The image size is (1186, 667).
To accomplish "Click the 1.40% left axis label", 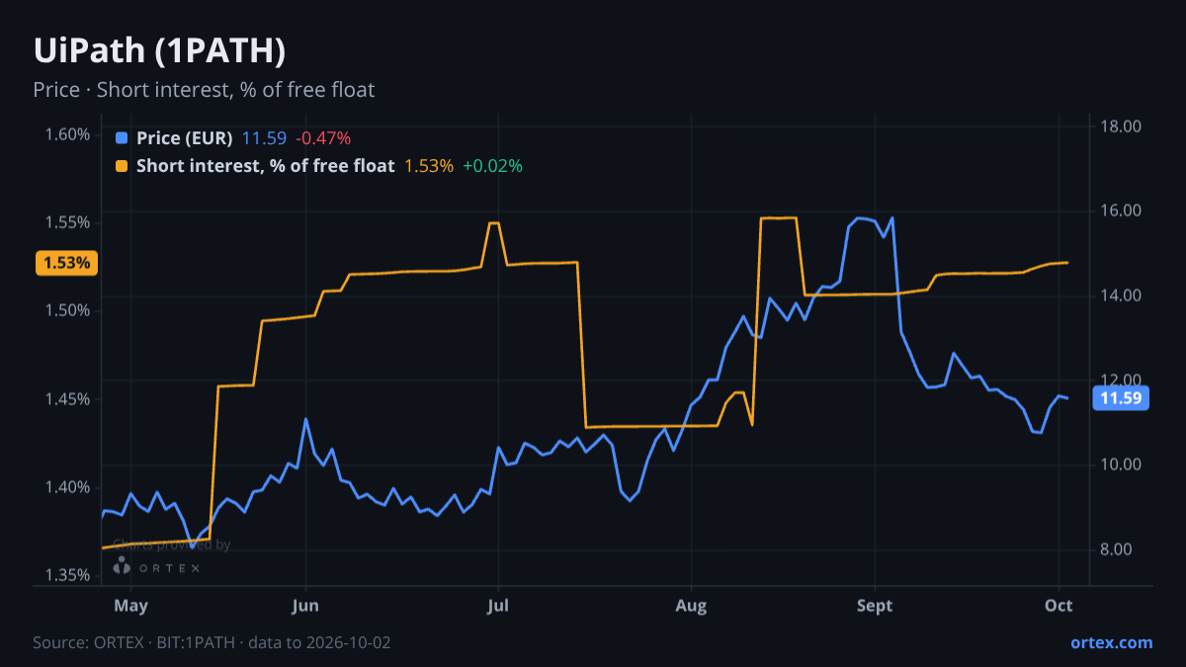I will point(68,487).
